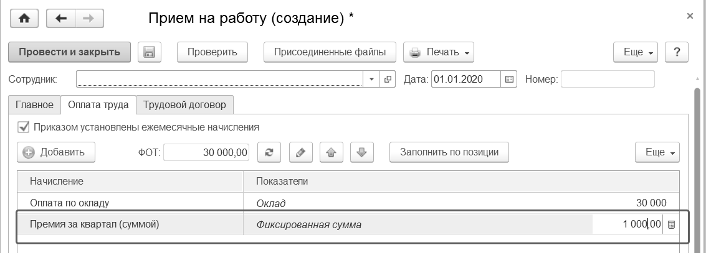The image size is (706, 253).
Task: Open calculator icon in Фиксированная сумма field
Action: pyautogui.click(x=671, y=224)
